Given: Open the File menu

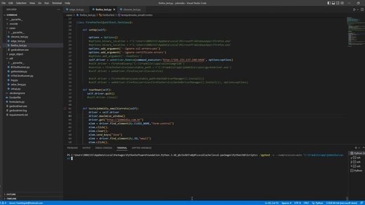Looking at the screenshot, I should (3, 3).
